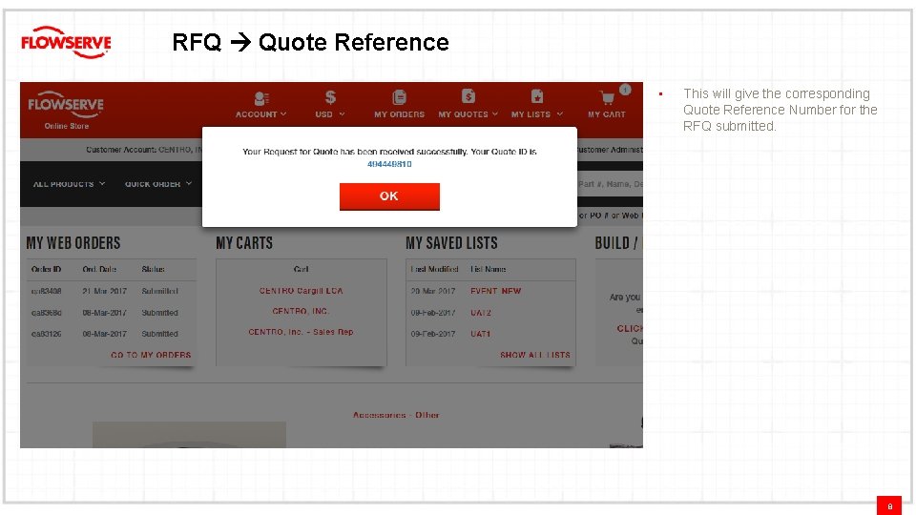Screen dimensions: 916x515
Task: Select order ca83408 row
Action: [x=111, y=291]
